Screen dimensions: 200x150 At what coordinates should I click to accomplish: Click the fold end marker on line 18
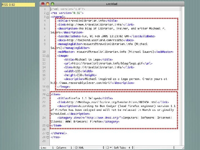[x=48, y=87]
